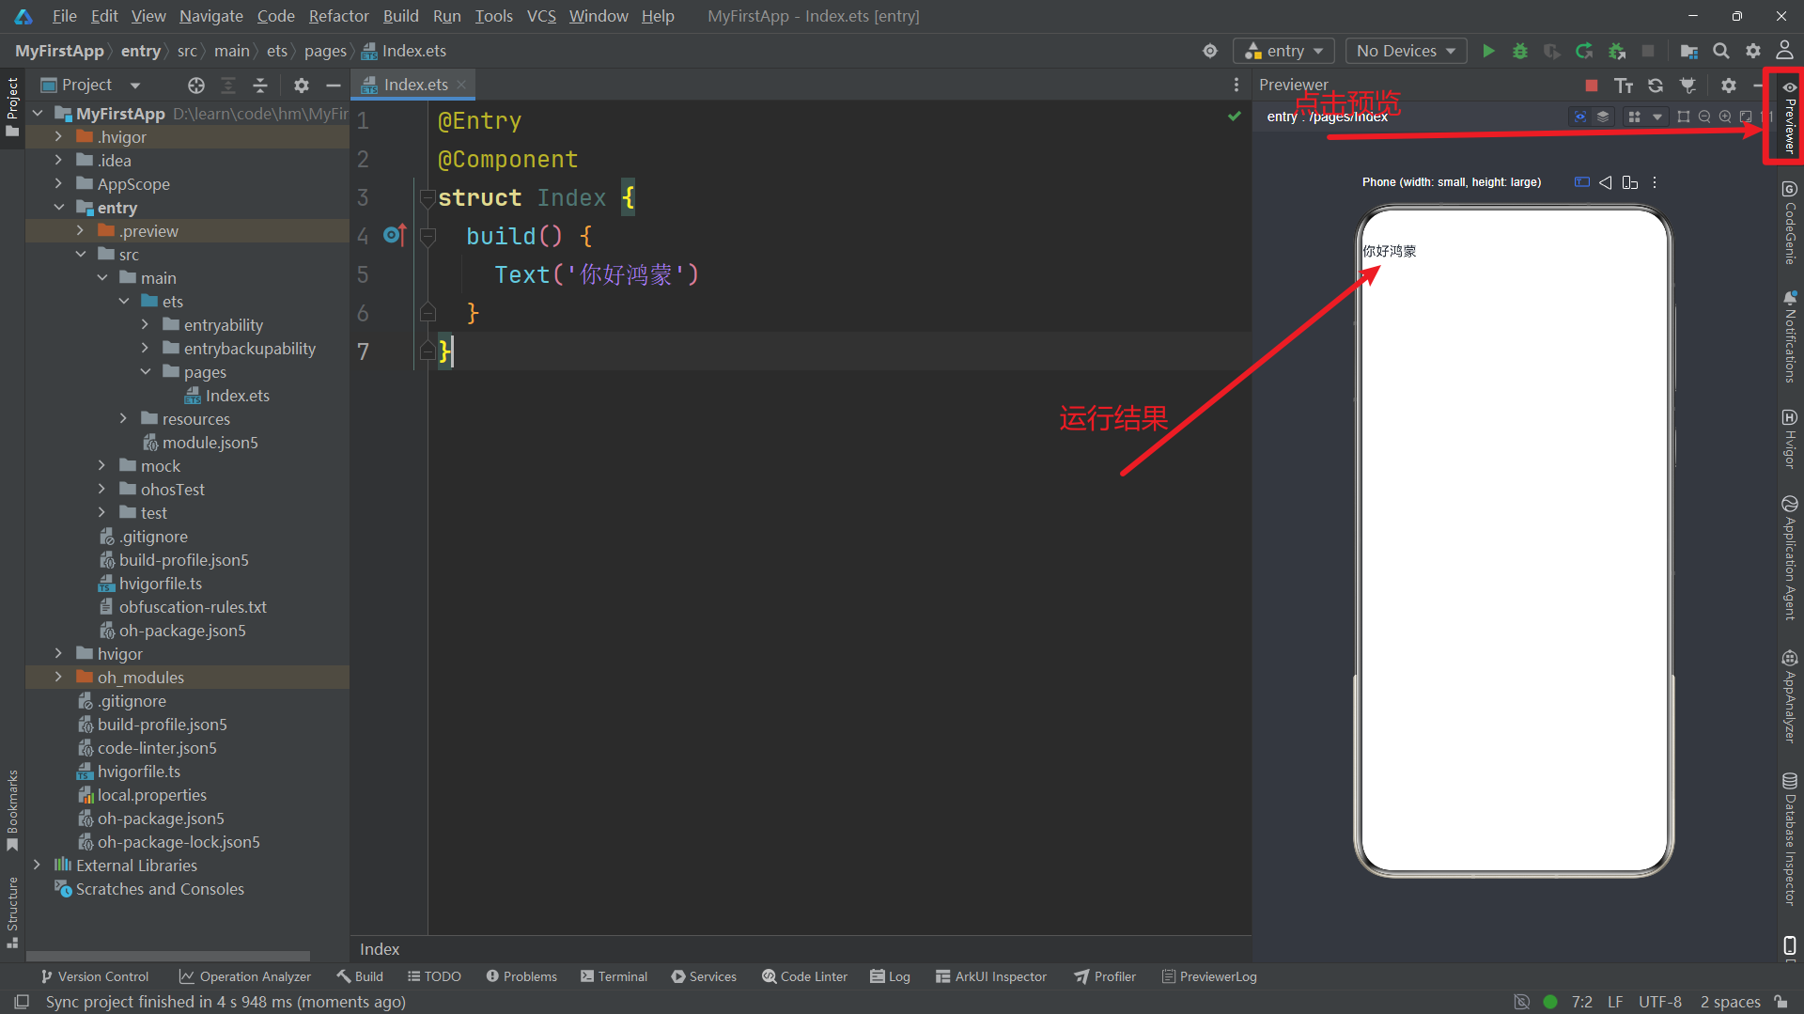Click Expand All icon in Project panel
The image size is (1804, 1014).
228,86
